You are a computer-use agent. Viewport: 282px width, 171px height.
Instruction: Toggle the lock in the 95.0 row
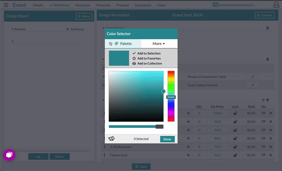pyautogui.click(x=235, y=130)
